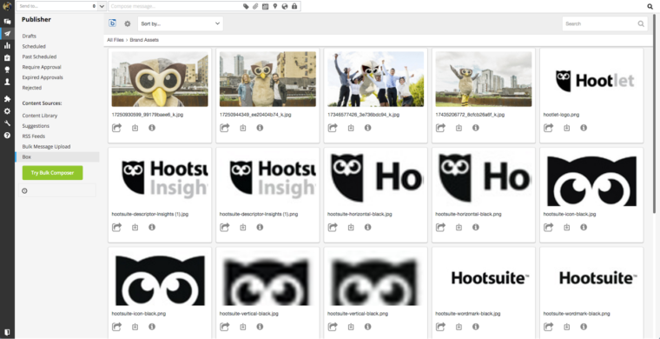This screenshot has height=339, width=660.
Task: Click Brand Assets breadcrumb
Action: (144, 40)
